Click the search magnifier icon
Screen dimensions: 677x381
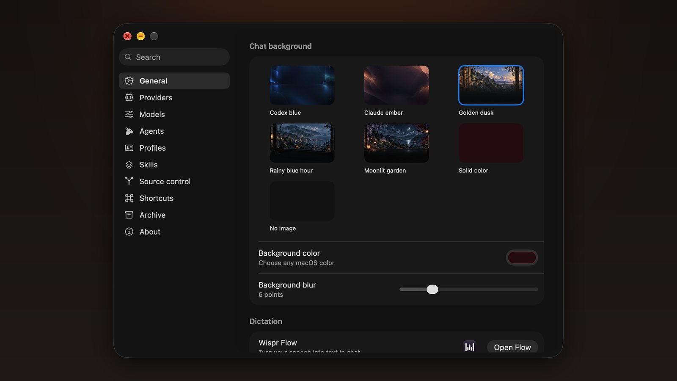128,57
